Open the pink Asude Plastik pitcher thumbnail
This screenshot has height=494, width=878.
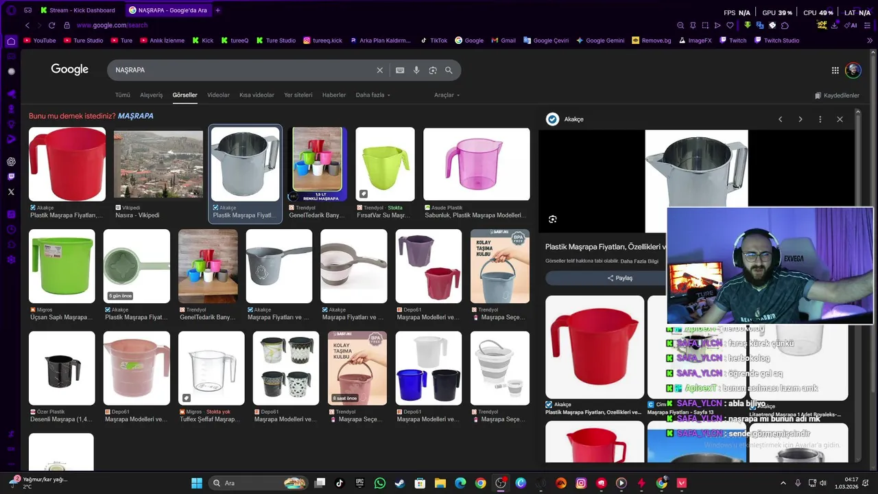tap(477, 164)
